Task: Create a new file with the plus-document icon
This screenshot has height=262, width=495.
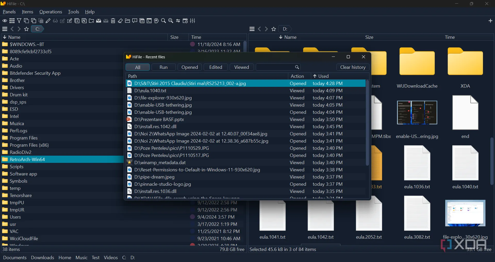Action: pyautogui.click(x=77, y=21)
